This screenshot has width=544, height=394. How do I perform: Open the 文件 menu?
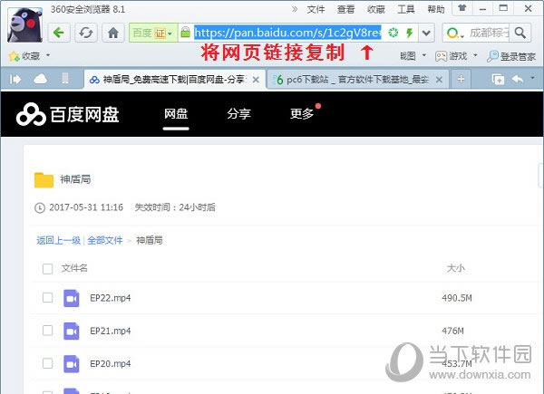316,9
